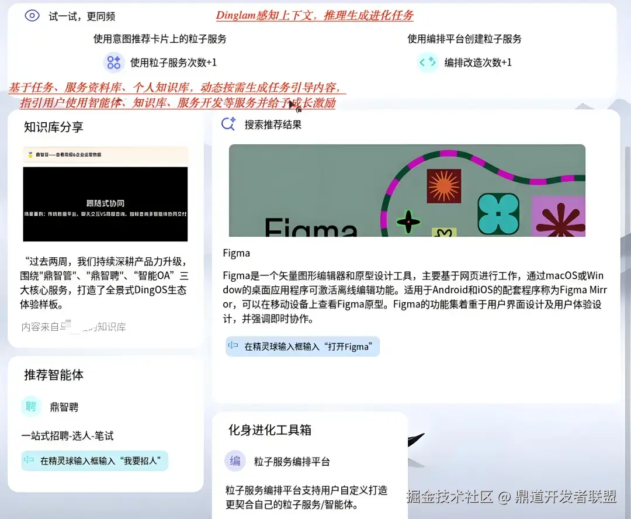Open the 鼎智聘 agent avatar icon
This screenshot has height=519, width=631.
click(x=30, y=407)
